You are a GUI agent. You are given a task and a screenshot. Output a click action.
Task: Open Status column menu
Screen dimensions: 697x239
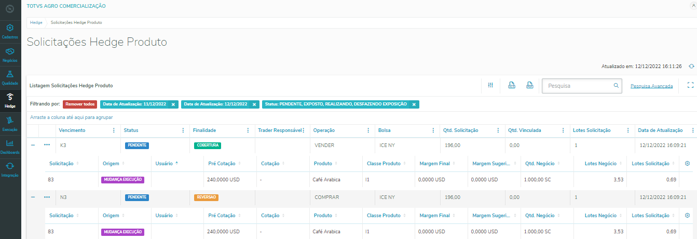coord(183,130)
